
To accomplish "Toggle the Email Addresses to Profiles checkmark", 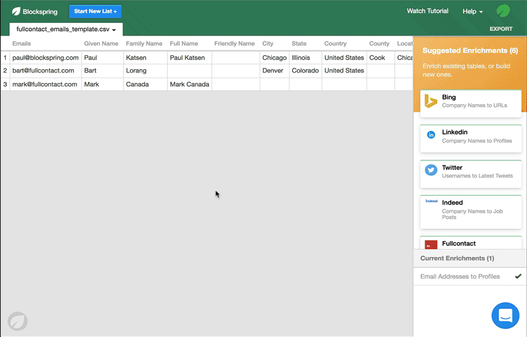I will (518, 276).
